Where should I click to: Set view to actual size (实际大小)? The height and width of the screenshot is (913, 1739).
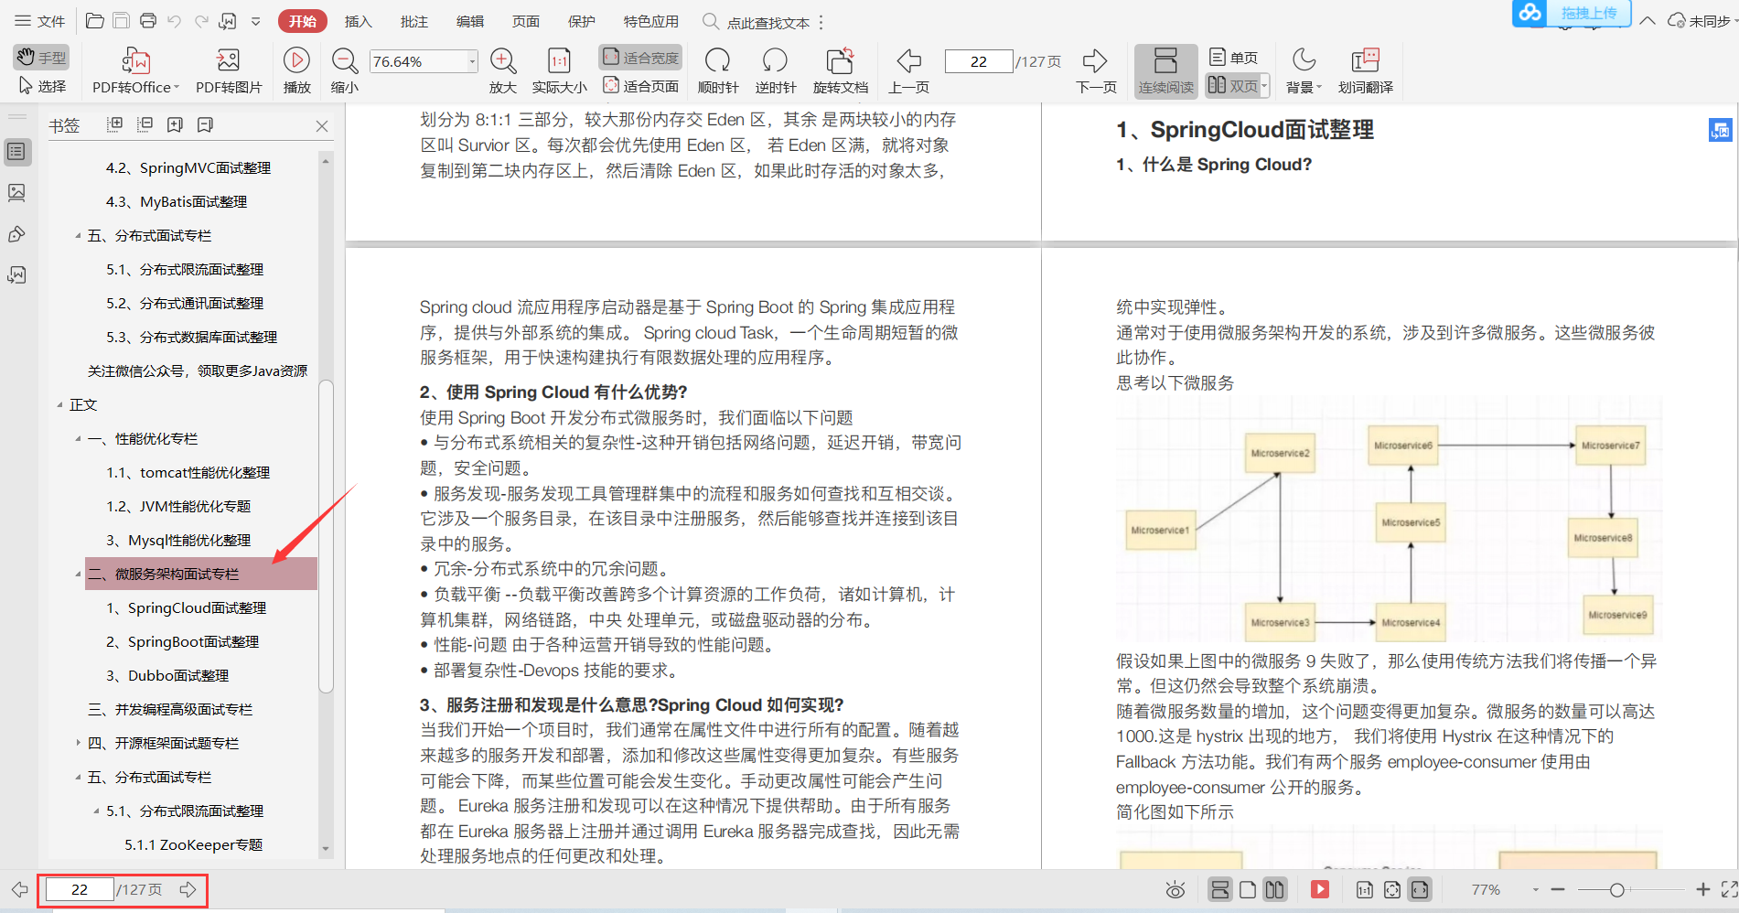tap(559, 71)
